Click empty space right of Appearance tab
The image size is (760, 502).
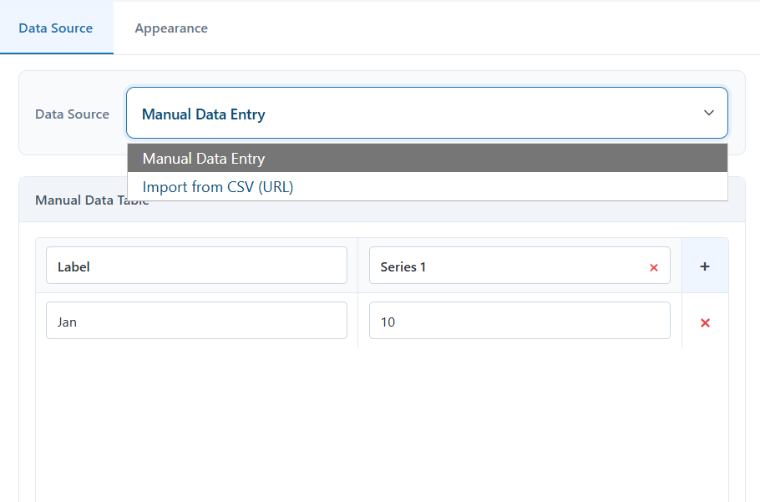point(484,28)
